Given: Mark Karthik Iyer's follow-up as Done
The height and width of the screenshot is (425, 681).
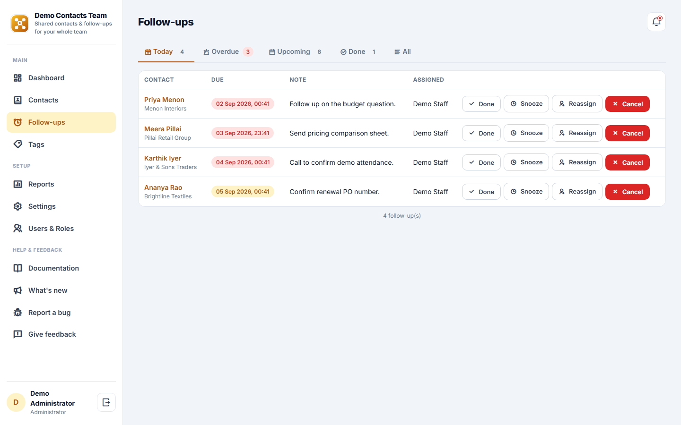Looking at the screenshot, I should (x=481, y=162).
